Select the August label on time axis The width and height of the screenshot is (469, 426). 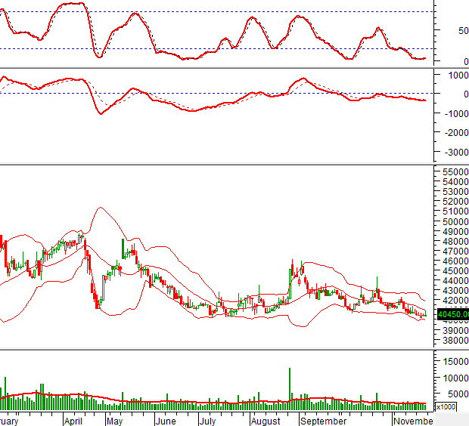click(x=266, y=420)
